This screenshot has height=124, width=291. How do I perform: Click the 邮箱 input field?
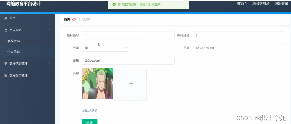[128, 61]
